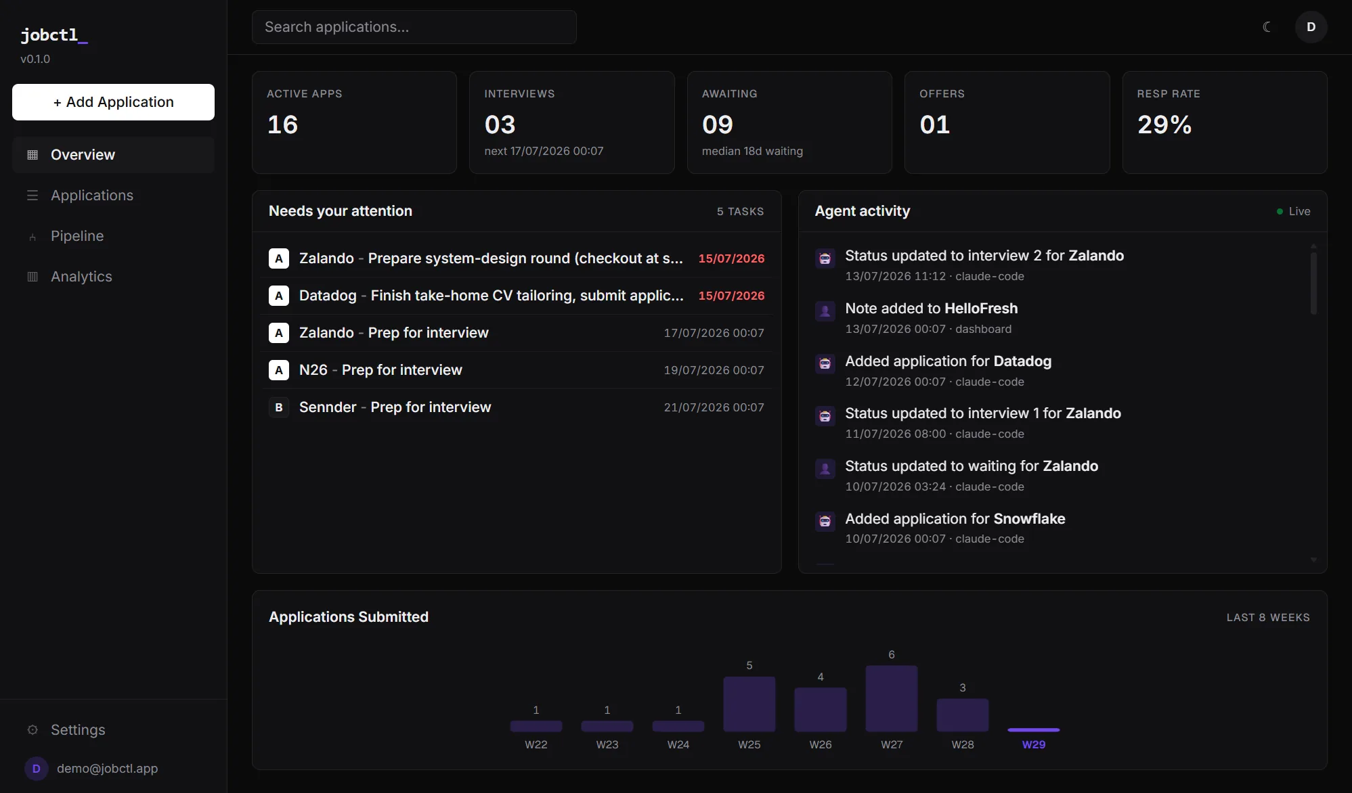Click 'Added application for Snowflake' entry
The width and height of the screenshot is (1352, 793).
pos(955,519)
